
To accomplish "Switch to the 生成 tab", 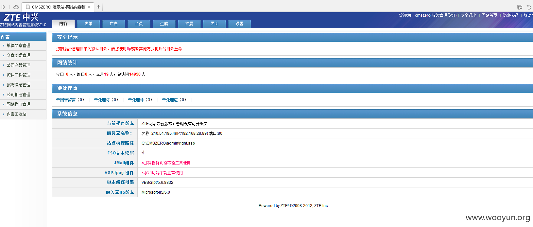I will (x=164, y=24).
